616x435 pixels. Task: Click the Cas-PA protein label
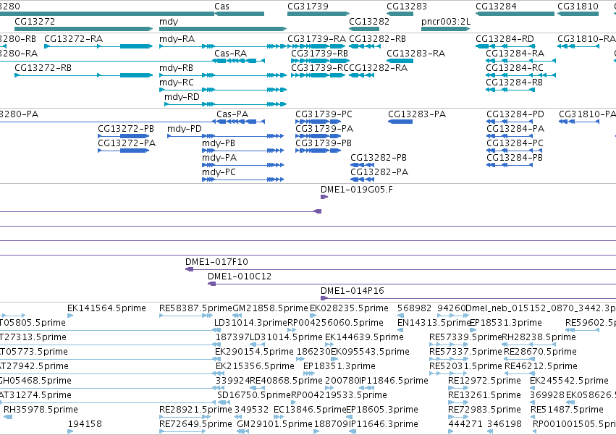tap(232, 114)
